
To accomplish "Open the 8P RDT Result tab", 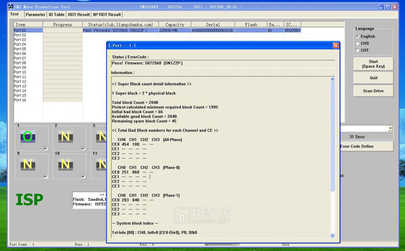I will [x=107, y=14].
